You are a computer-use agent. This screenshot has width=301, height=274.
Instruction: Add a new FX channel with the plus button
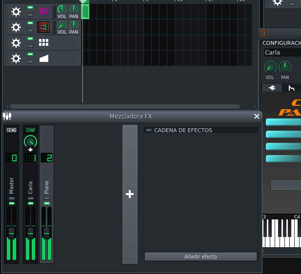click(130, 194)
